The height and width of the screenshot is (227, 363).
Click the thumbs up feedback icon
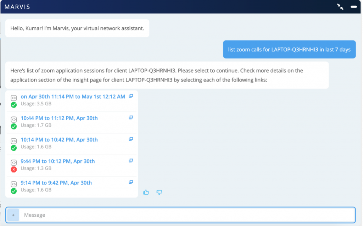click(x=146, y=192)
